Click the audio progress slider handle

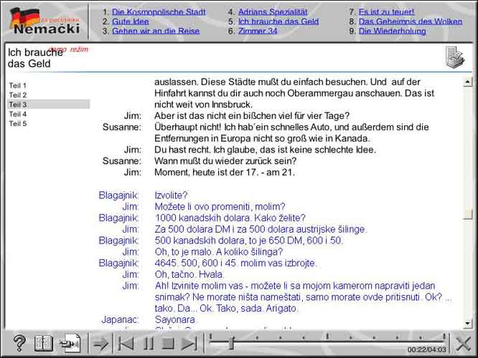231,343
